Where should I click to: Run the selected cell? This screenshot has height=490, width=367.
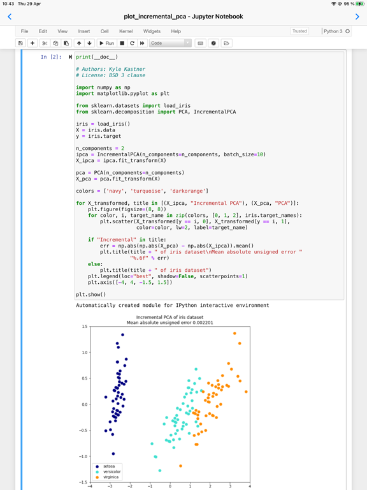pos(107,43)
